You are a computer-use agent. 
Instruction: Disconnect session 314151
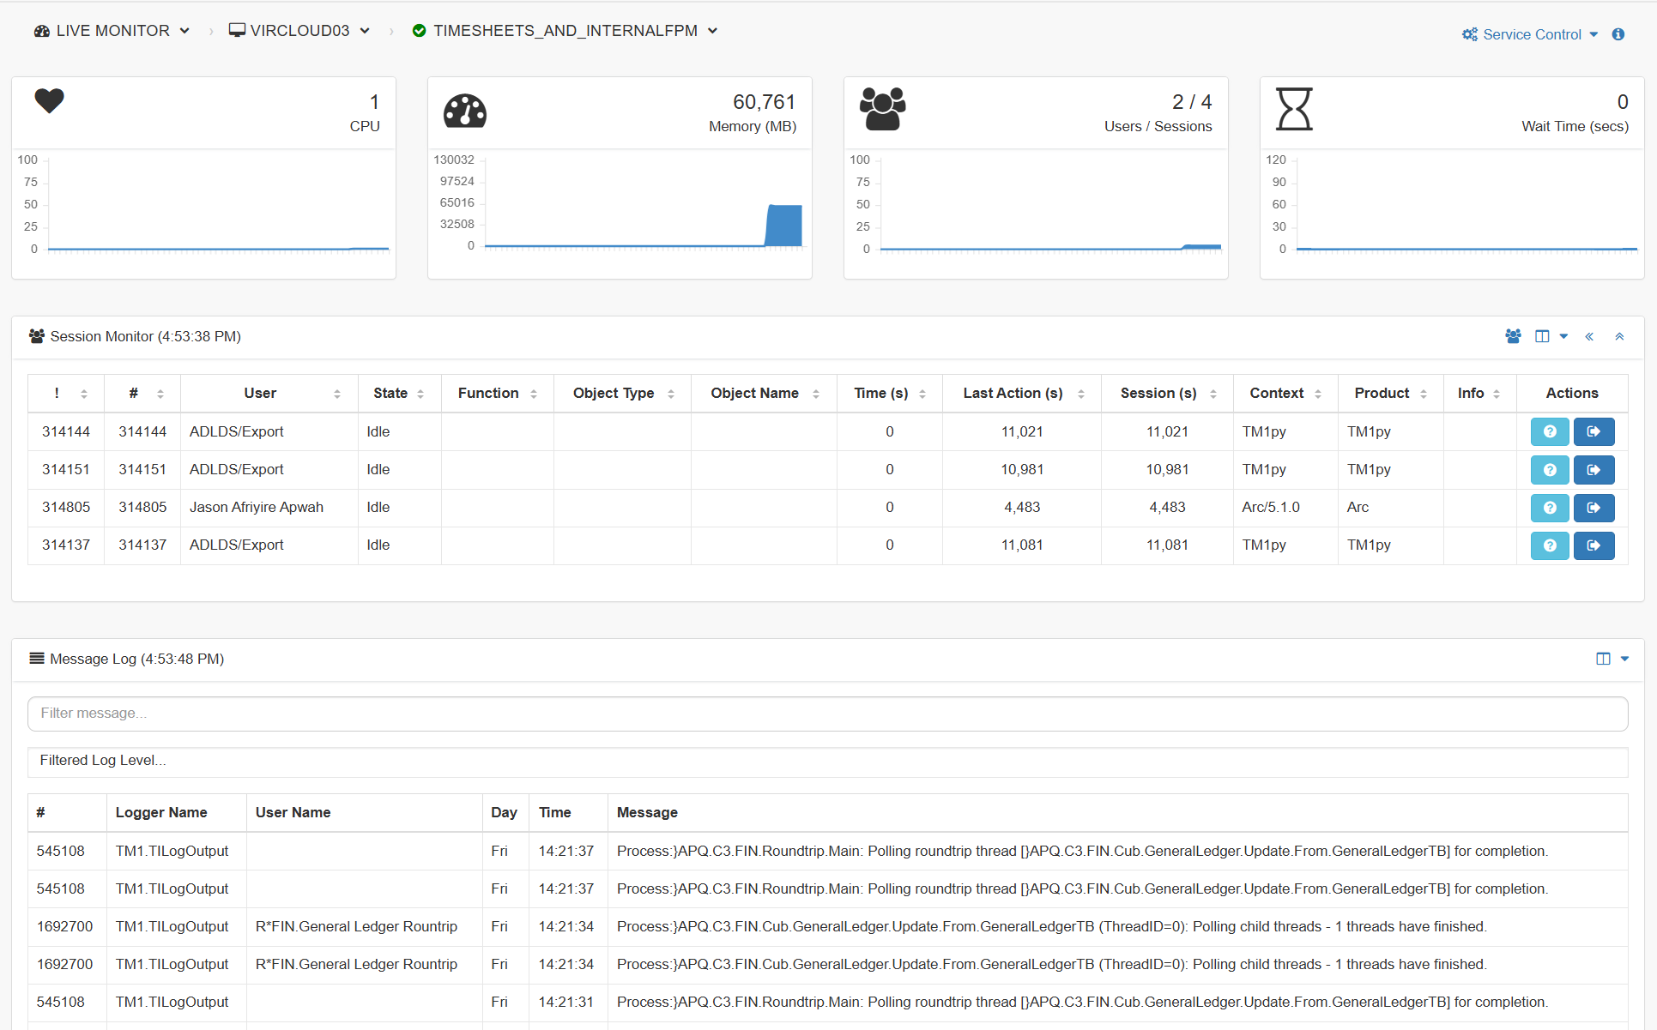(1594, 470)
